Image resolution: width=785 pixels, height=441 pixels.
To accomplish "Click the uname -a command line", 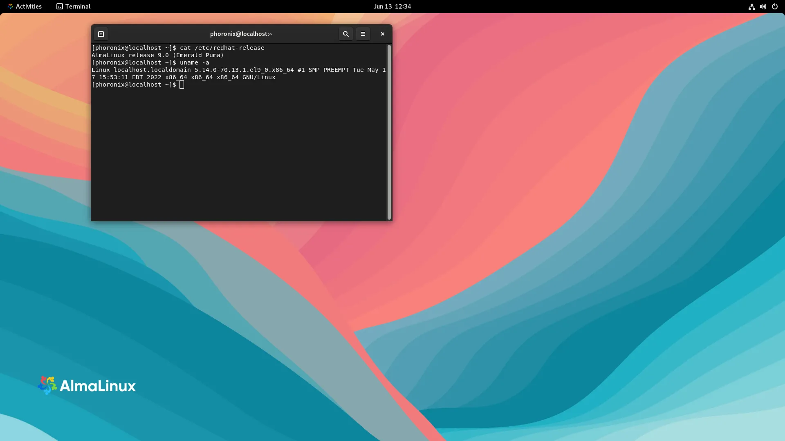I will click(x=194, y=62).
